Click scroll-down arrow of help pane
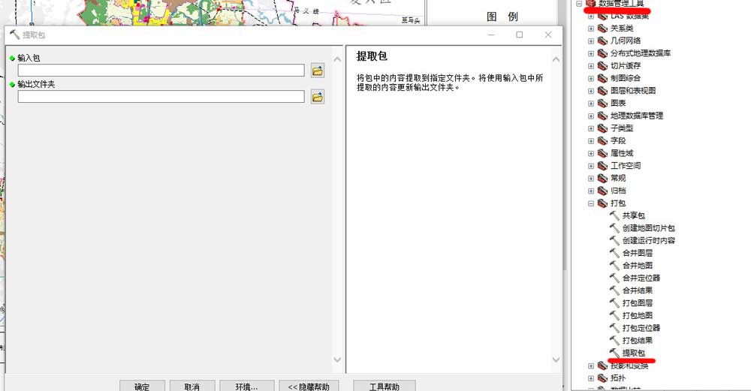 click(556, 359)
